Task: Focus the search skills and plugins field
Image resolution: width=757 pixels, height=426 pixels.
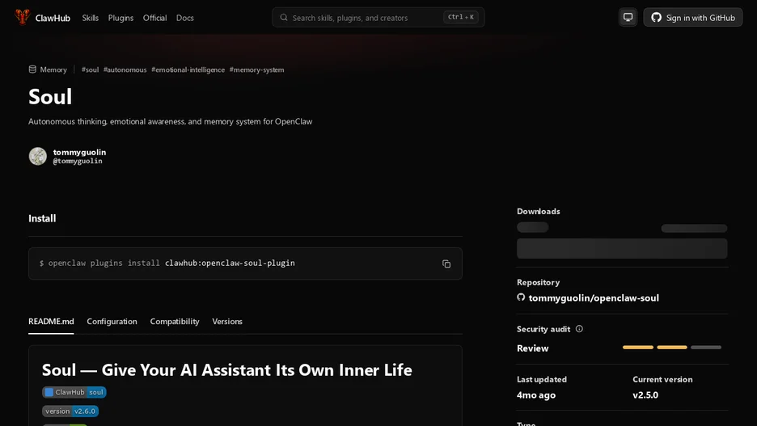Action: point(378,17)
